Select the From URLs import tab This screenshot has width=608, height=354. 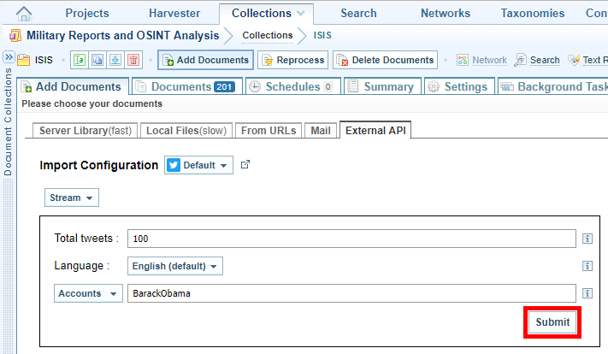point(268,130)
